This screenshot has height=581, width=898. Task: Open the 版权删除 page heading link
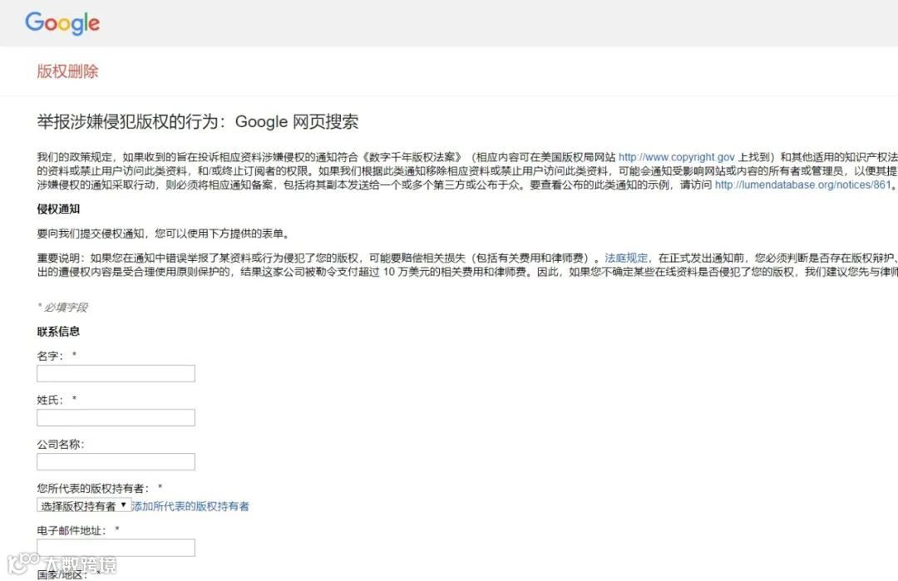[x=67, y=71]
